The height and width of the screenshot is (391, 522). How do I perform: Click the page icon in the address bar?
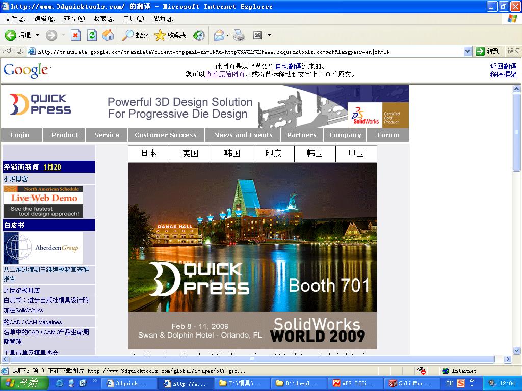coord(32,51)
